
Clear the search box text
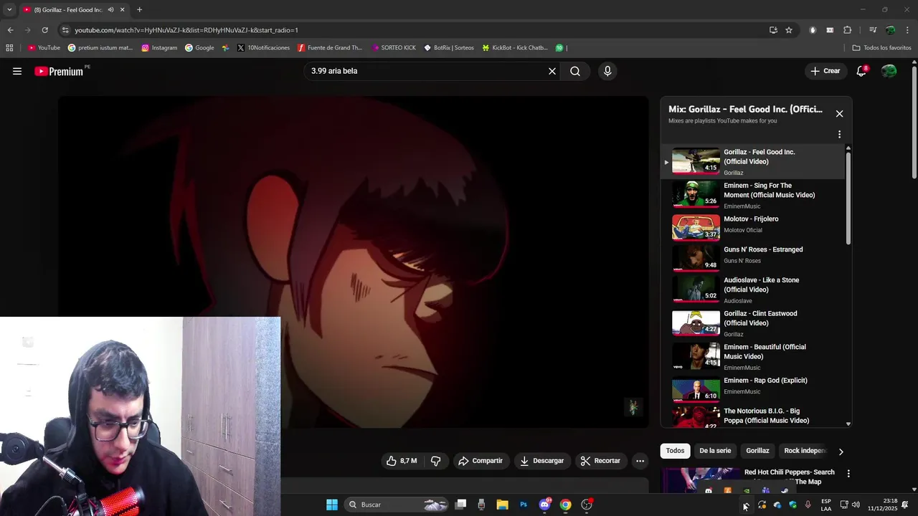click(552, 71)
